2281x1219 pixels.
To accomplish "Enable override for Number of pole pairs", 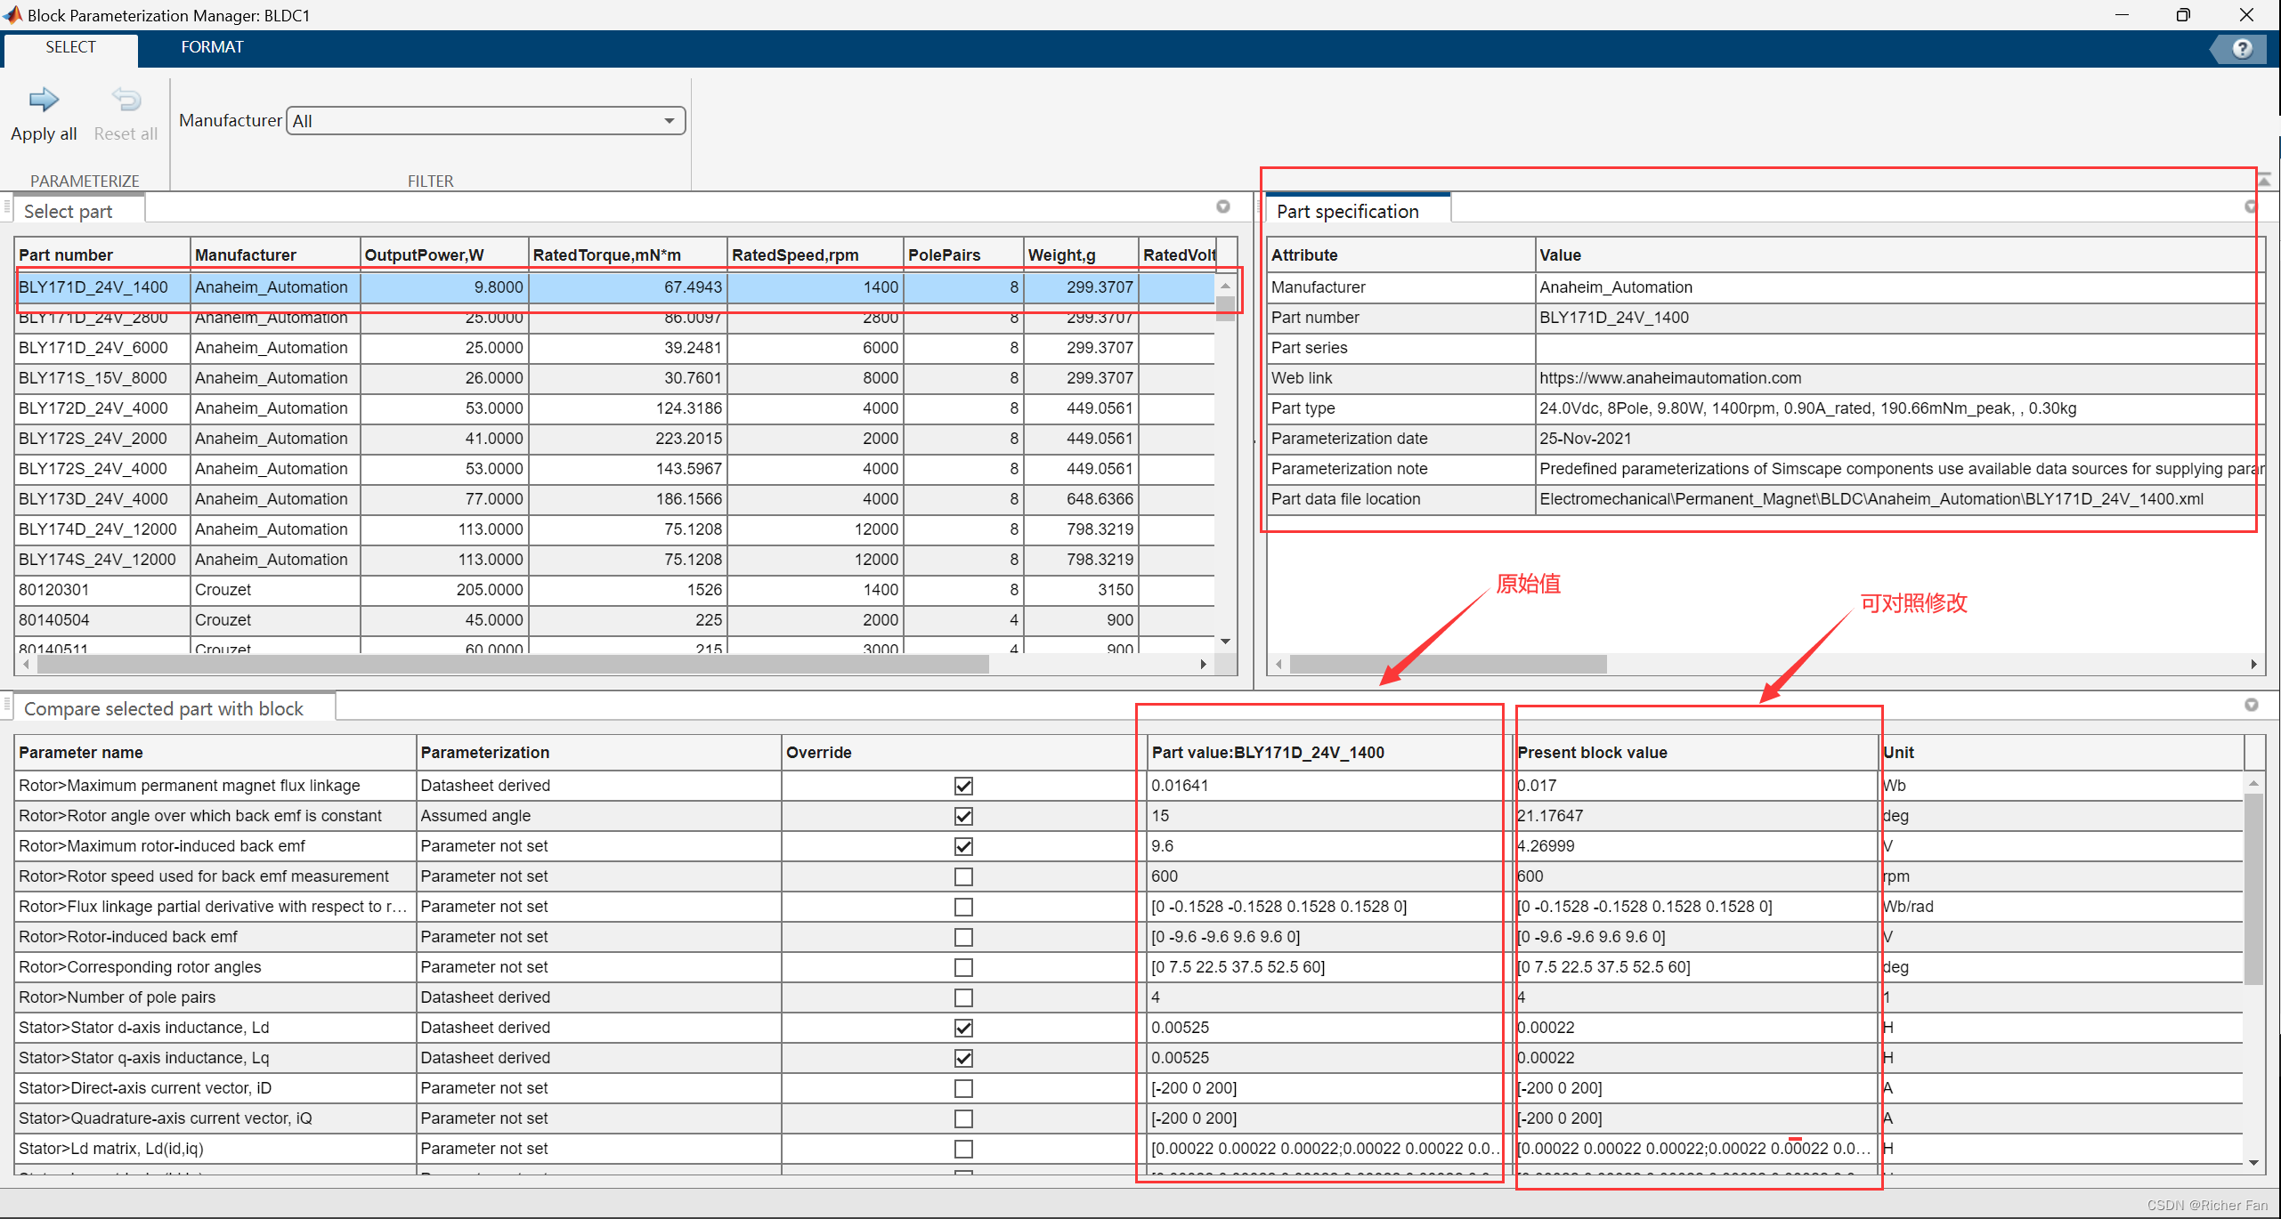I will (x=963, y=997).
